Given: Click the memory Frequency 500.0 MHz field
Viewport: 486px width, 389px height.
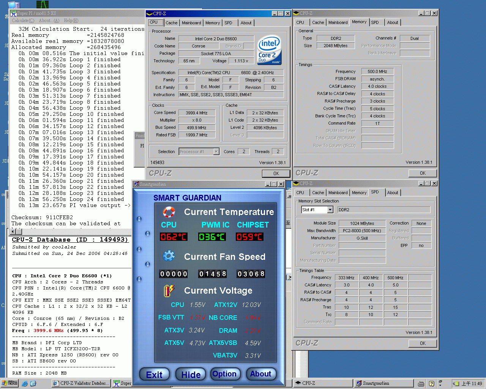Looking at the screenshot, I should click(x=377, y=71).
